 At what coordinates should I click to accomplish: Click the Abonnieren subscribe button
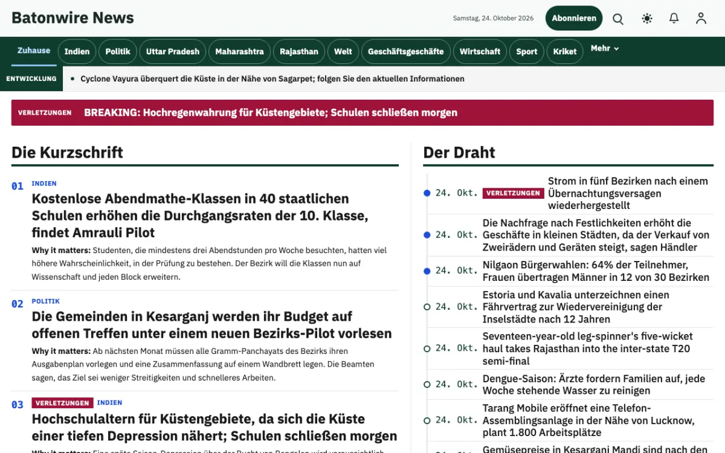pos(574,18)
